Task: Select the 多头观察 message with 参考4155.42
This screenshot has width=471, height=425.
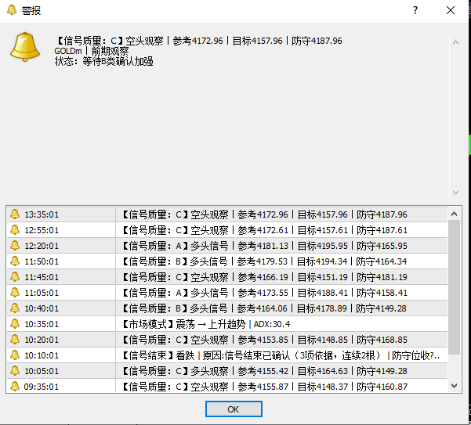Action: pos(265,371)
